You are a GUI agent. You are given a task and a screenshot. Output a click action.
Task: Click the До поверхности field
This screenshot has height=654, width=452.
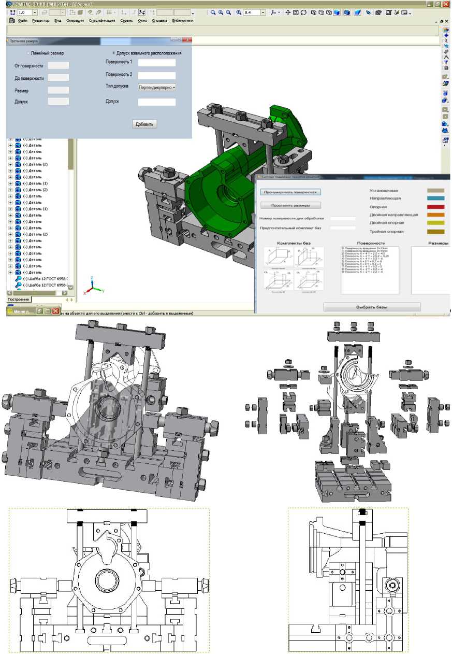(58, 77)
